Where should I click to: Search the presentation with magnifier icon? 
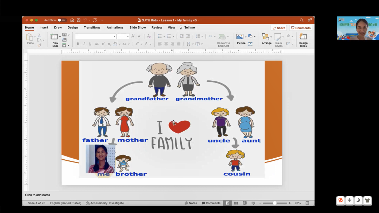tap(301, 20)
